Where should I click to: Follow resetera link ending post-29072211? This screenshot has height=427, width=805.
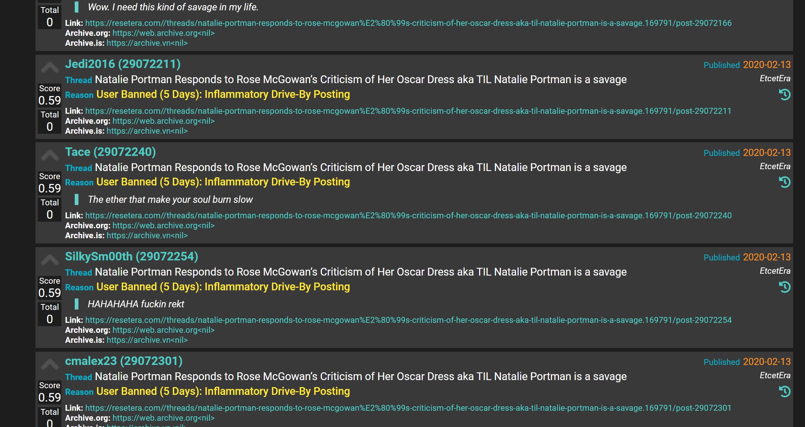pos(408,111)
